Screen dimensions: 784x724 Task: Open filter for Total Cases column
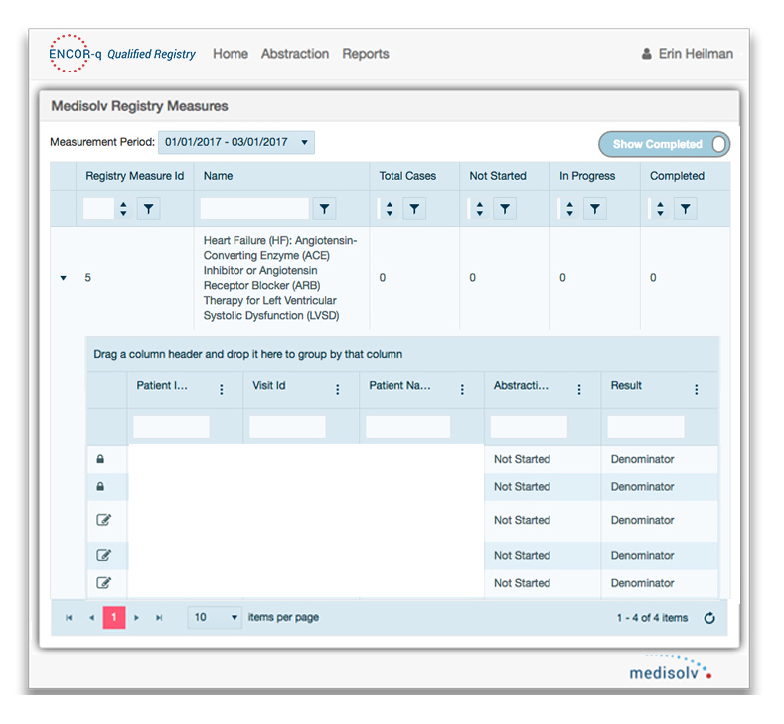tap(415, 209)
